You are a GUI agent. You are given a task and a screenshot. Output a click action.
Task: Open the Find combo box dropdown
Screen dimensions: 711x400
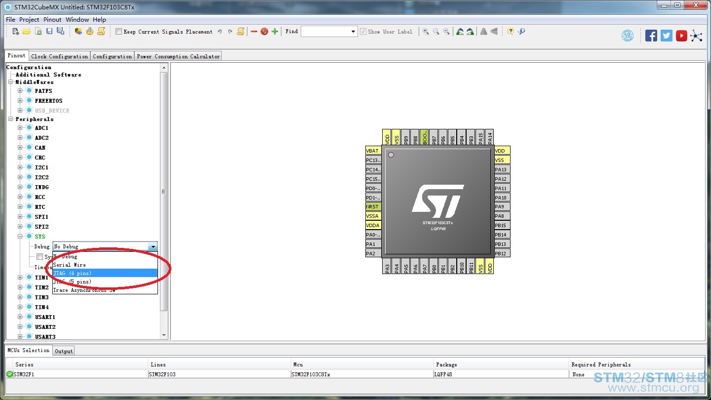pyautogui.click(x=353, y=32)
